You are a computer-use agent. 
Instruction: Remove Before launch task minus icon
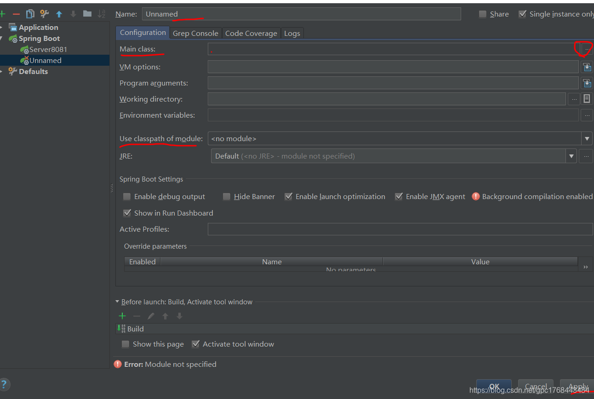click(137, 316)
